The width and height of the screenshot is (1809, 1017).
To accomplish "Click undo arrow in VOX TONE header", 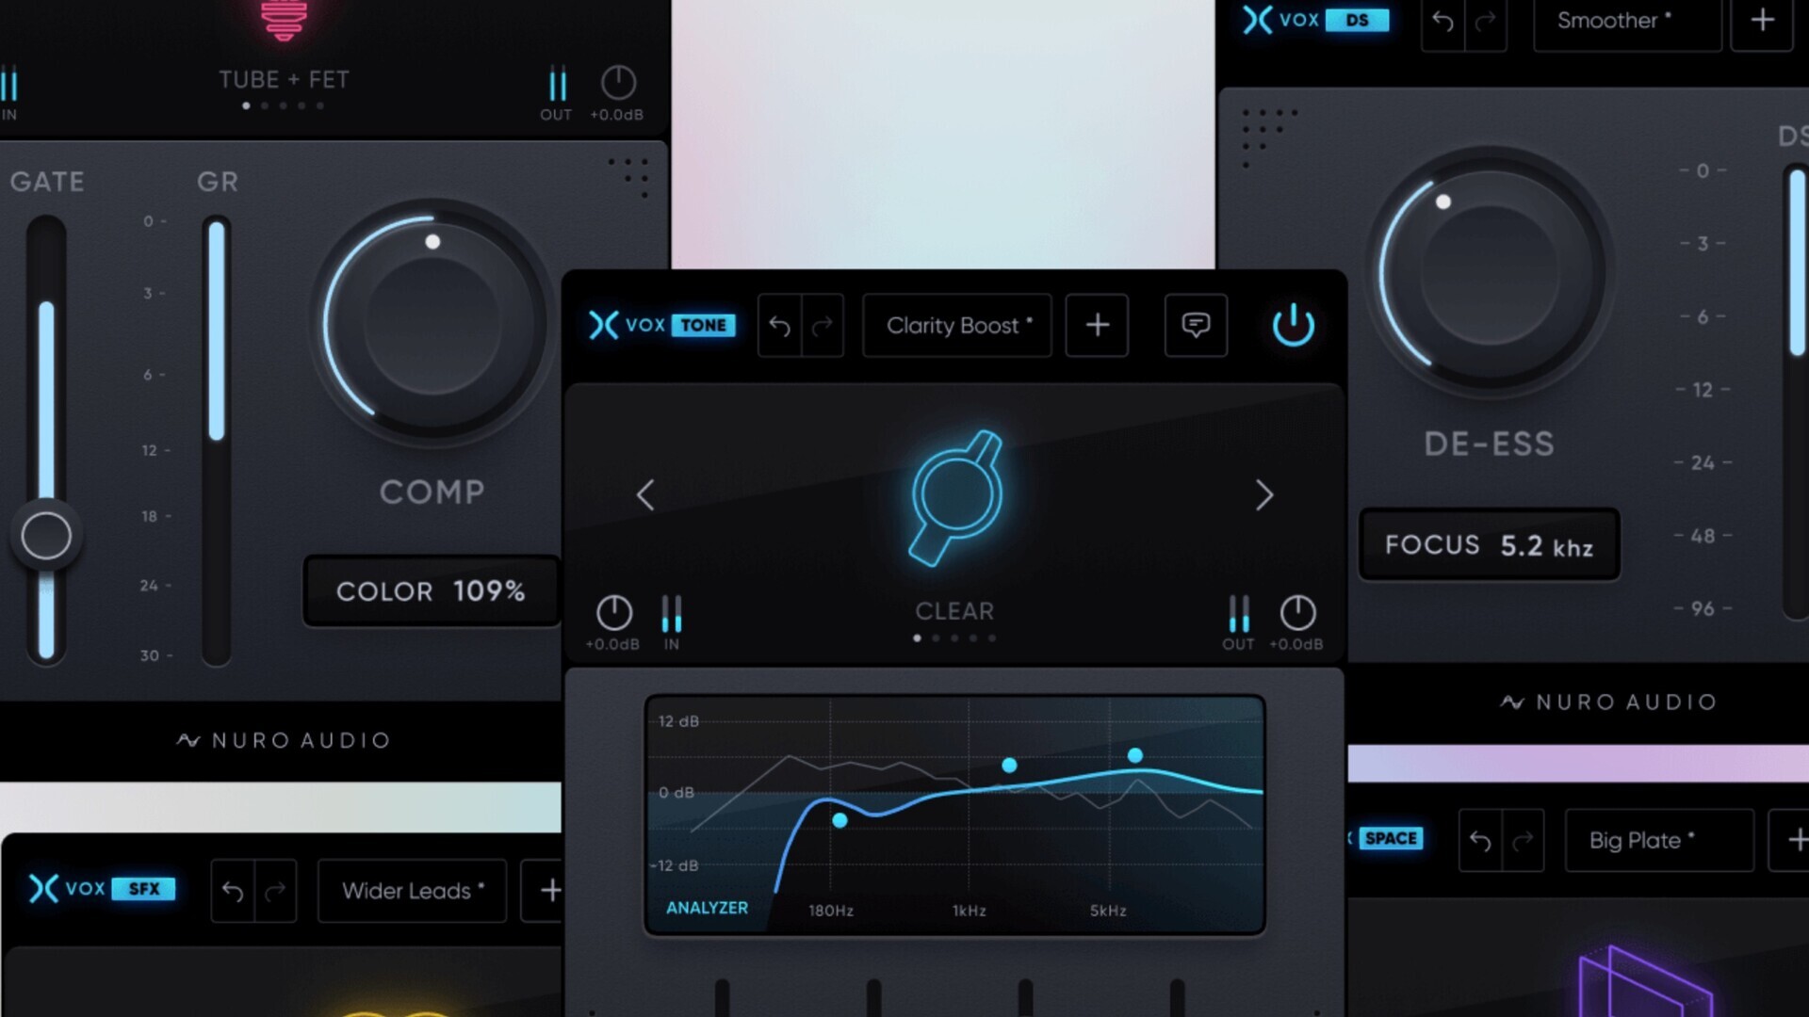I will (779, 326).
